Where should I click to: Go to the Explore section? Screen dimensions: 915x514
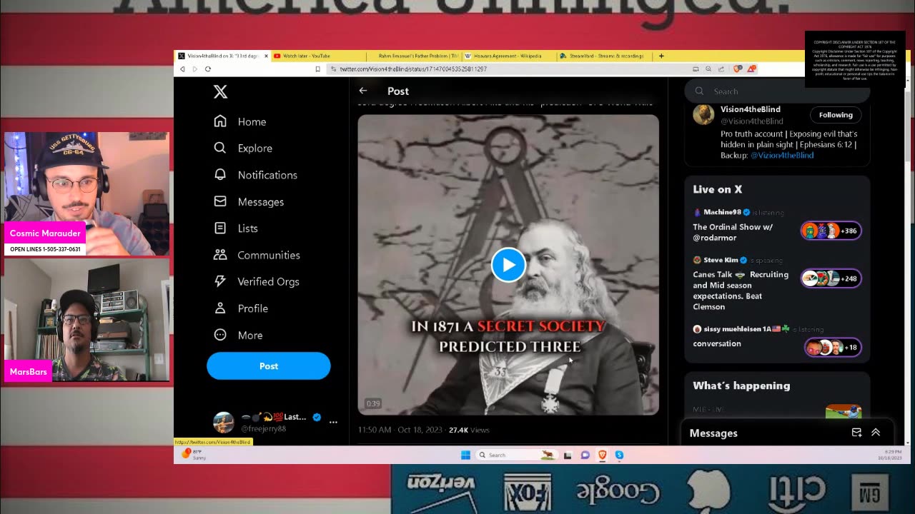[243, 148]
